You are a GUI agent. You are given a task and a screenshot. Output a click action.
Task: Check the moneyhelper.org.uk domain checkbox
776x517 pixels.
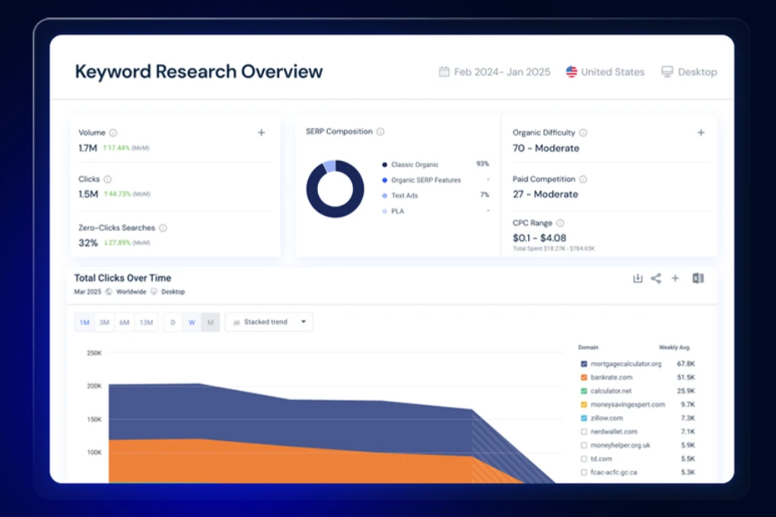pyautogui.click(x=584, y=446)
